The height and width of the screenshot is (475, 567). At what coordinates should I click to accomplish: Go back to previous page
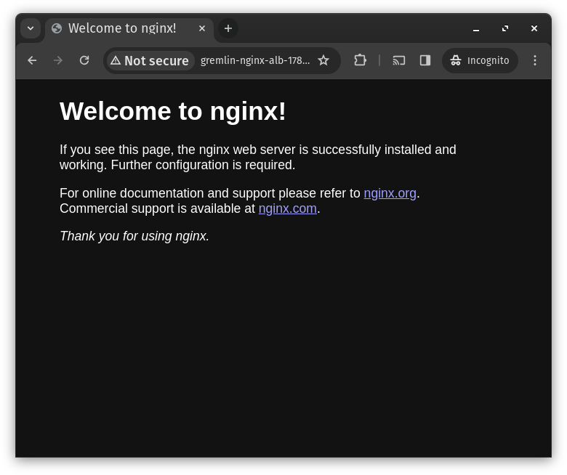(x=32, y=60)
